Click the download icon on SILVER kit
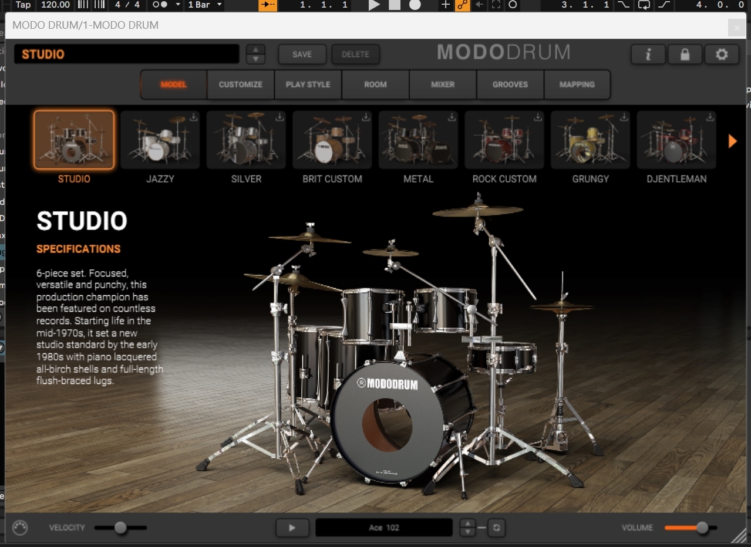Image resolution: width=751 pixels, height=547 pixels. pos(279,117)
